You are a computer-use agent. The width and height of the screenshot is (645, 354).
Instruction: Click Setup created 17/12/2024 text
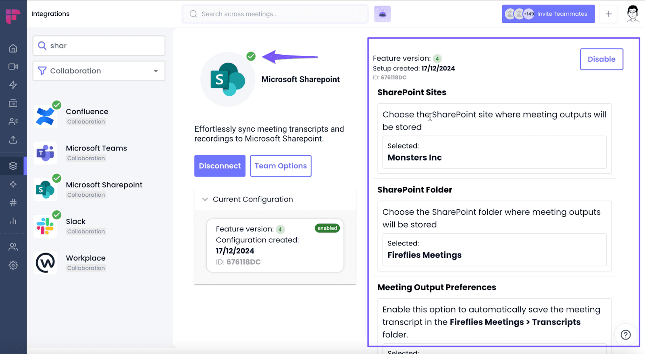pyautogui.click(x=414, y=68)
